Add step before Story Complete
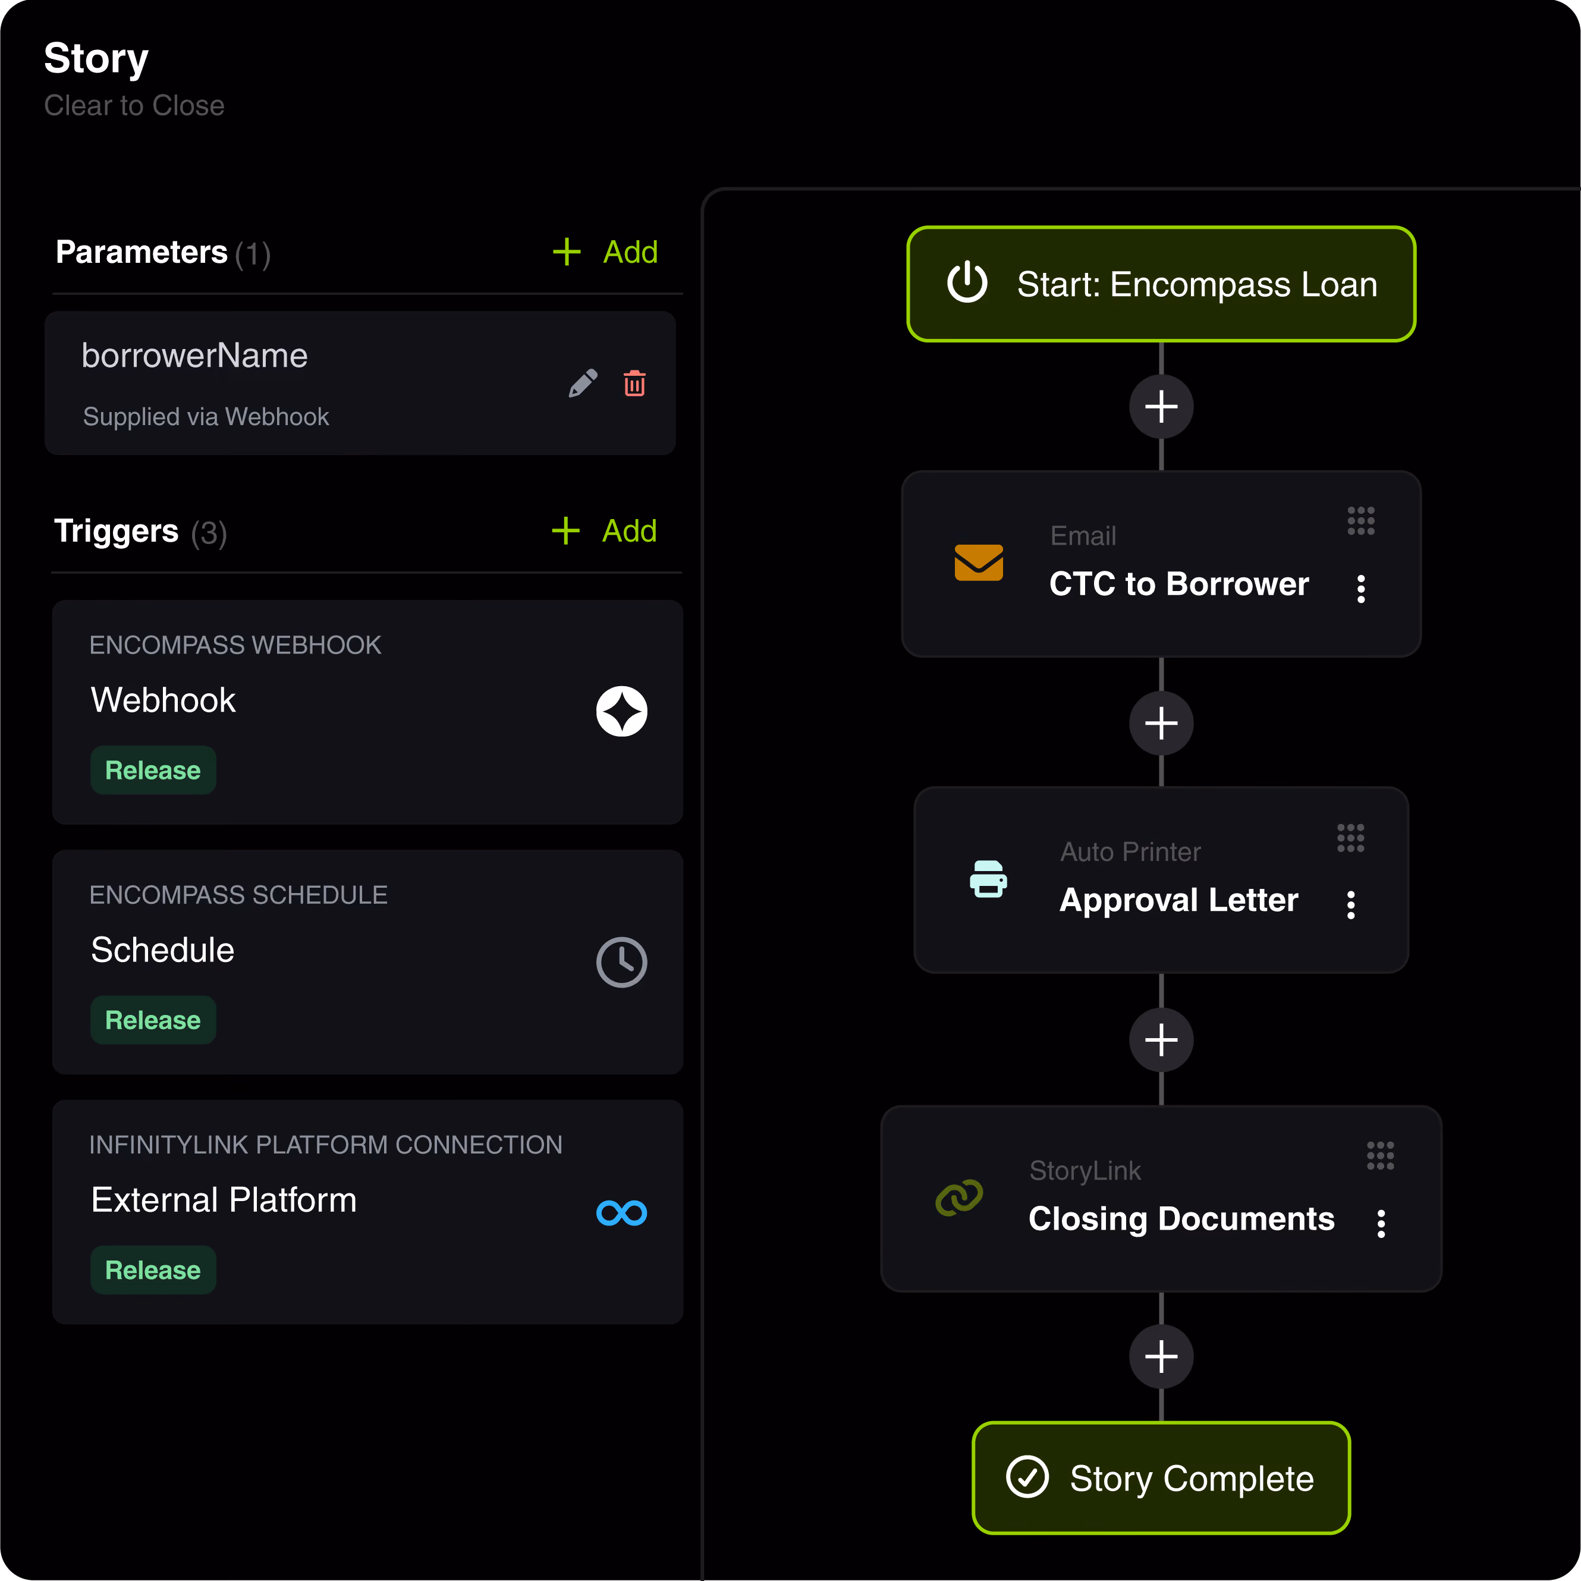1581x1581 pixels. pyautogui.click(x=1161, y=1357)
